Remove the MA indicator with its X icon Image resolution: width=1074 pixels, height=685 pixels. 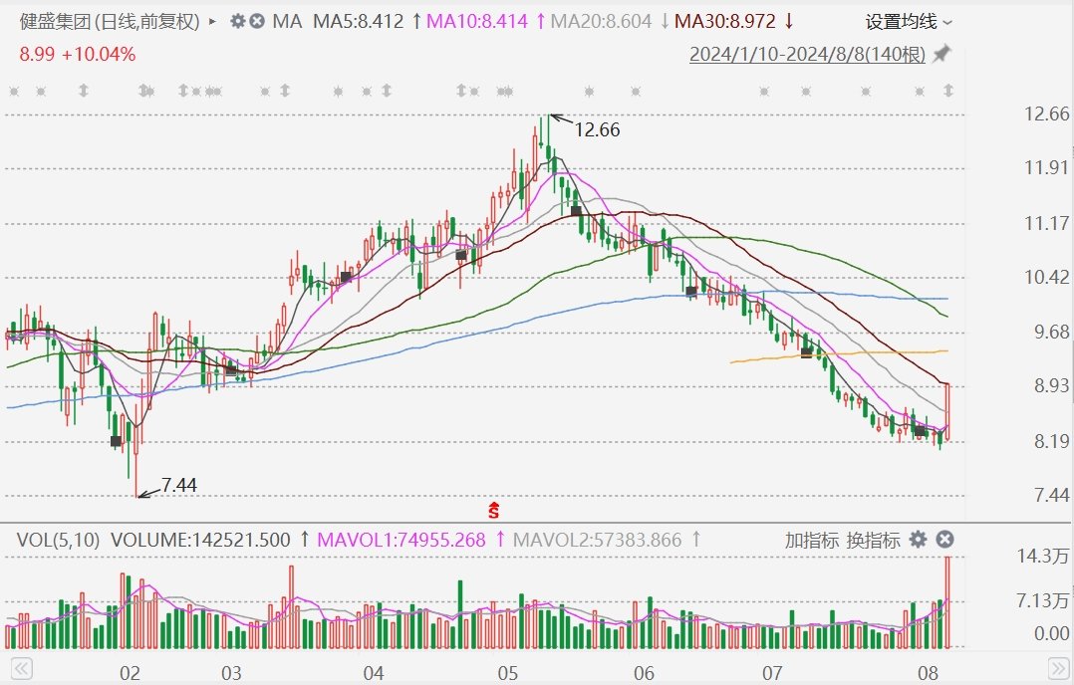click(x=257, y=21)
